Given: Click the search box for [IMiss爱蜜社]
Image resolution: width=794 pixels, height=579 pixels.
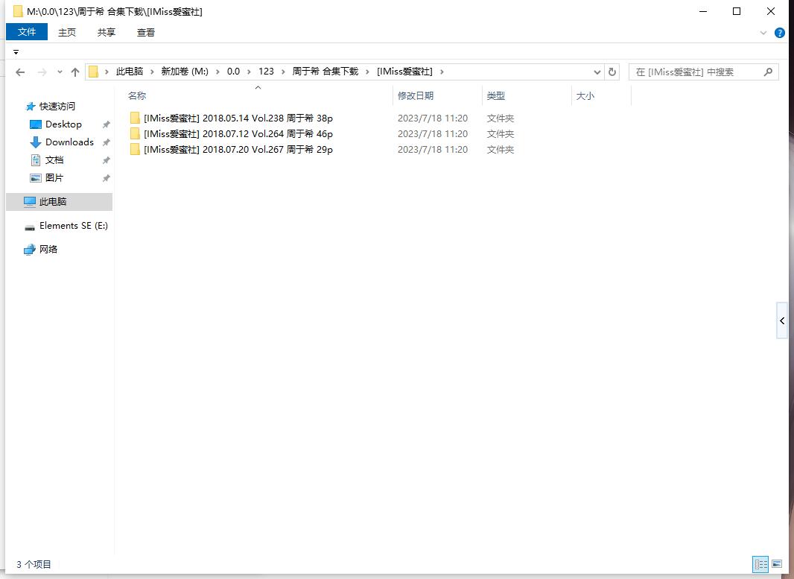Looking at the screenshot, I should click(704, 72).
